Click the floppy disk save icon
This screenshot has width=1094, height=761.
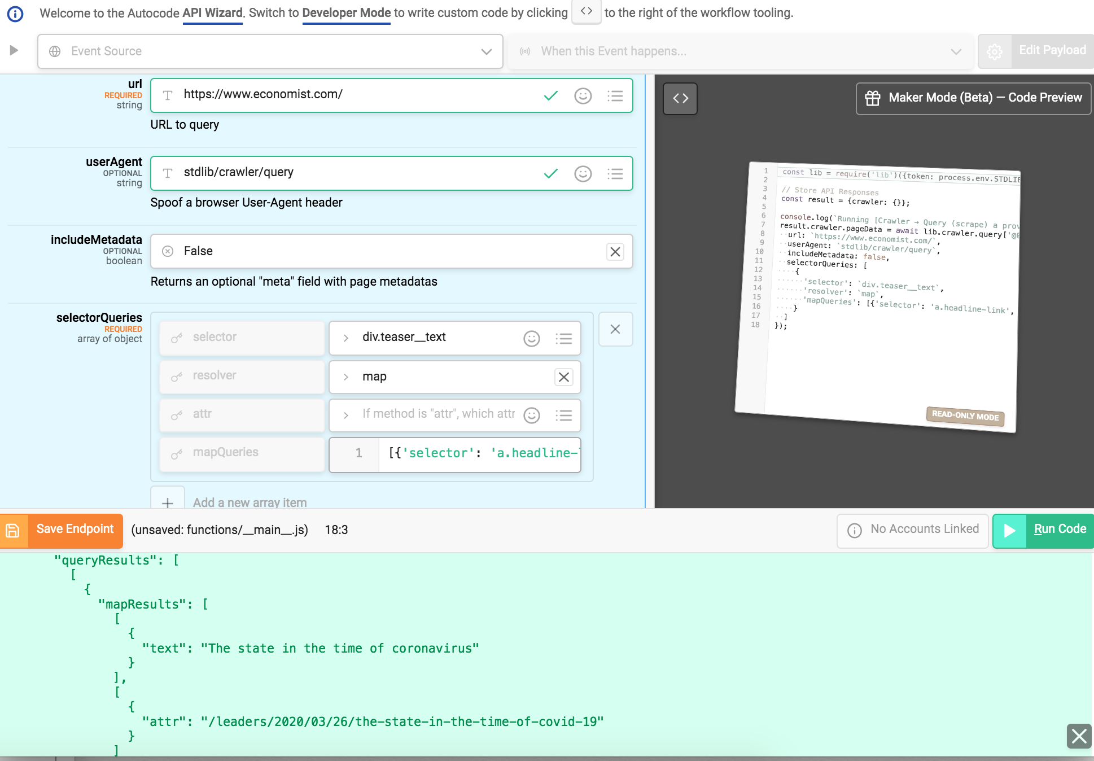[x=12, y=531]
